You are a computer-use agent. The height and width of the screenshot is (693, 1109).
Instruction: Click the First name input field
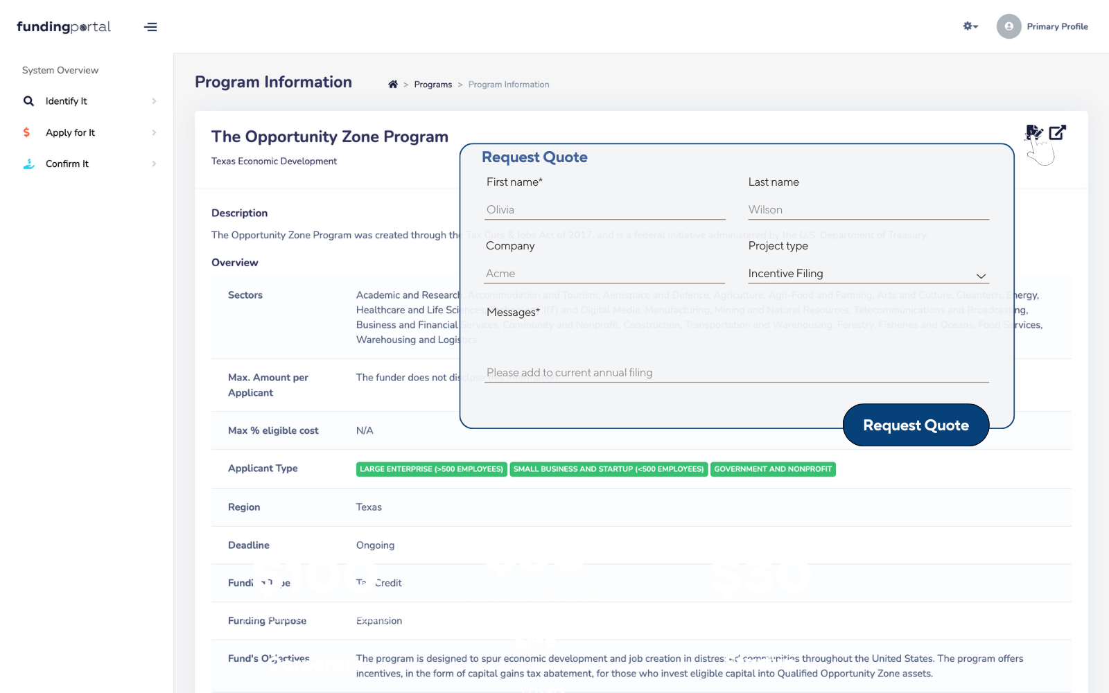[x=605, y=209]
